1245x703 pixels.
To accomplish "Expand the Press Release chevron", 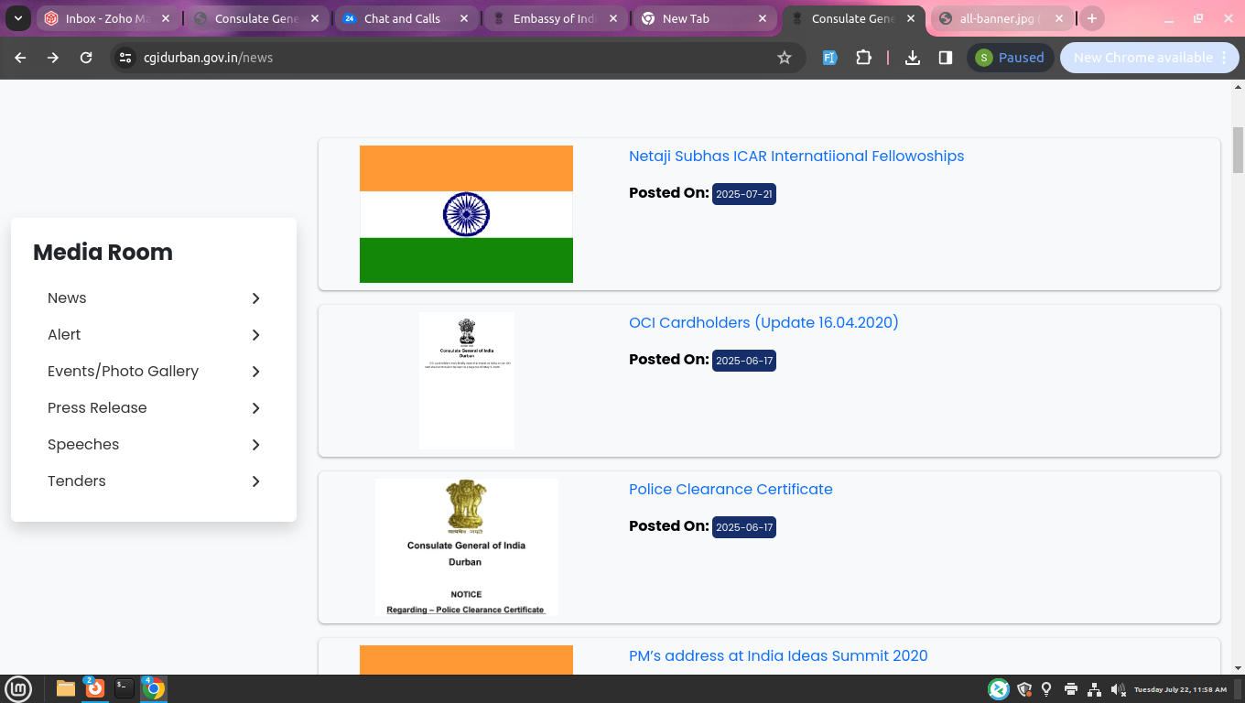I will [255, 408].
